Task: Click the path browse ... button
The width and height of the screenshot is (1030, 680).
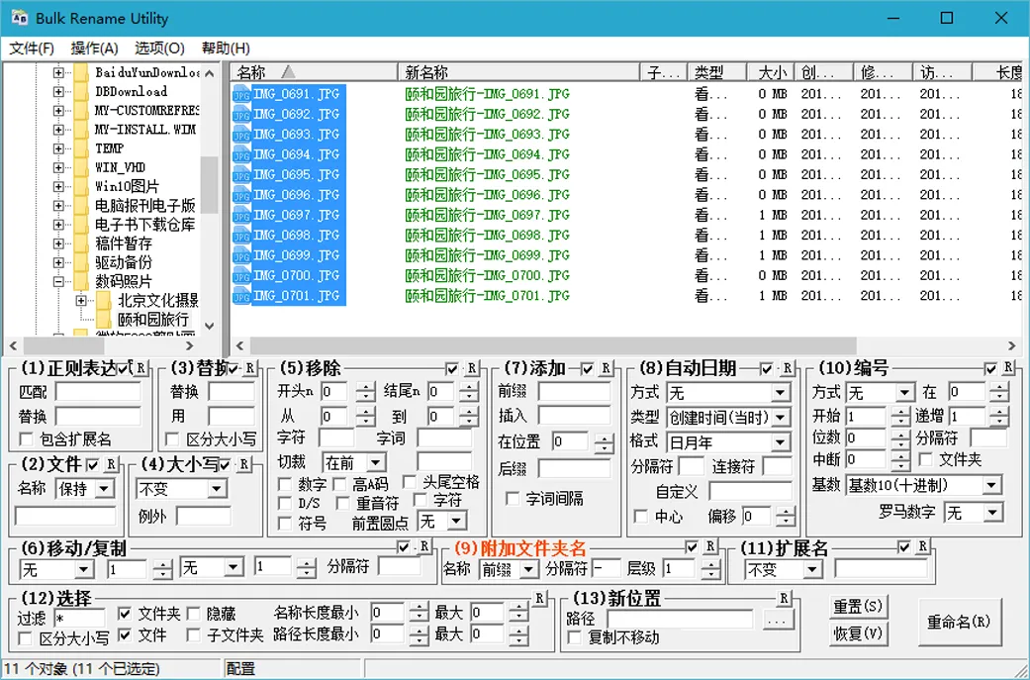Action: click(x=778, y=620)
